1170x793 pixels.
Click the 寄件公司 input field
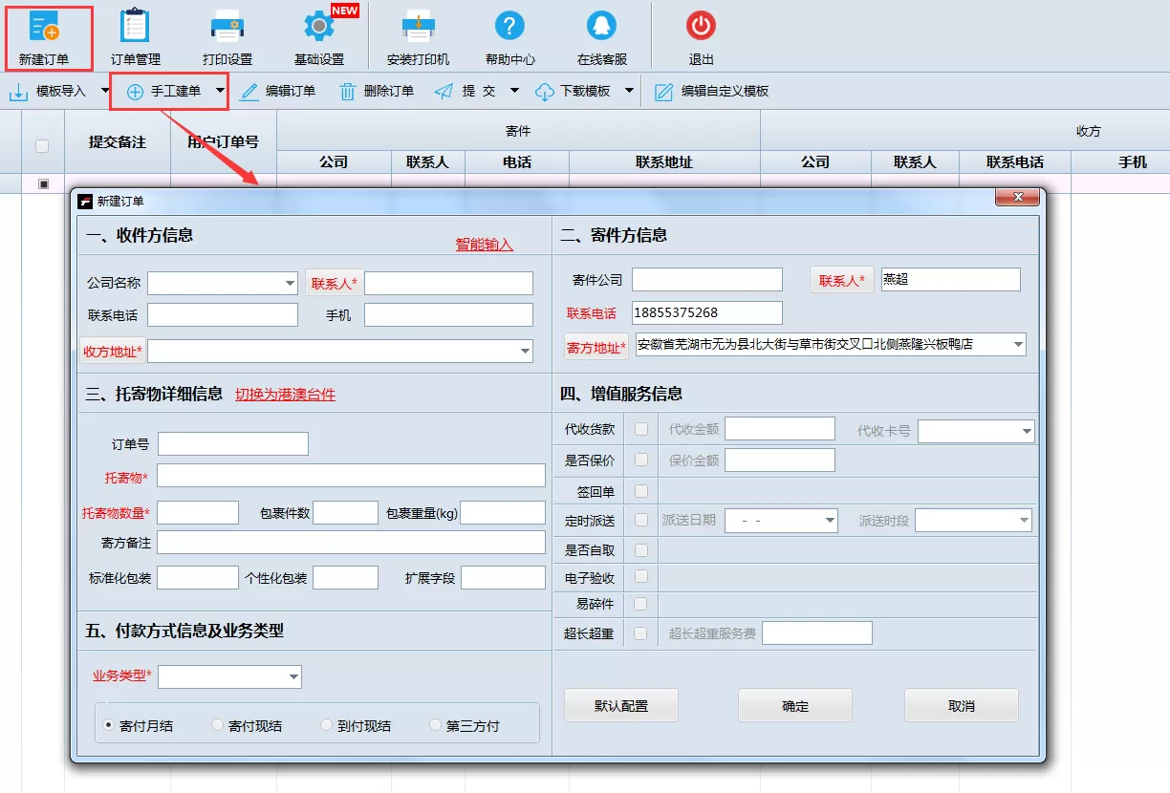(707, 280)
